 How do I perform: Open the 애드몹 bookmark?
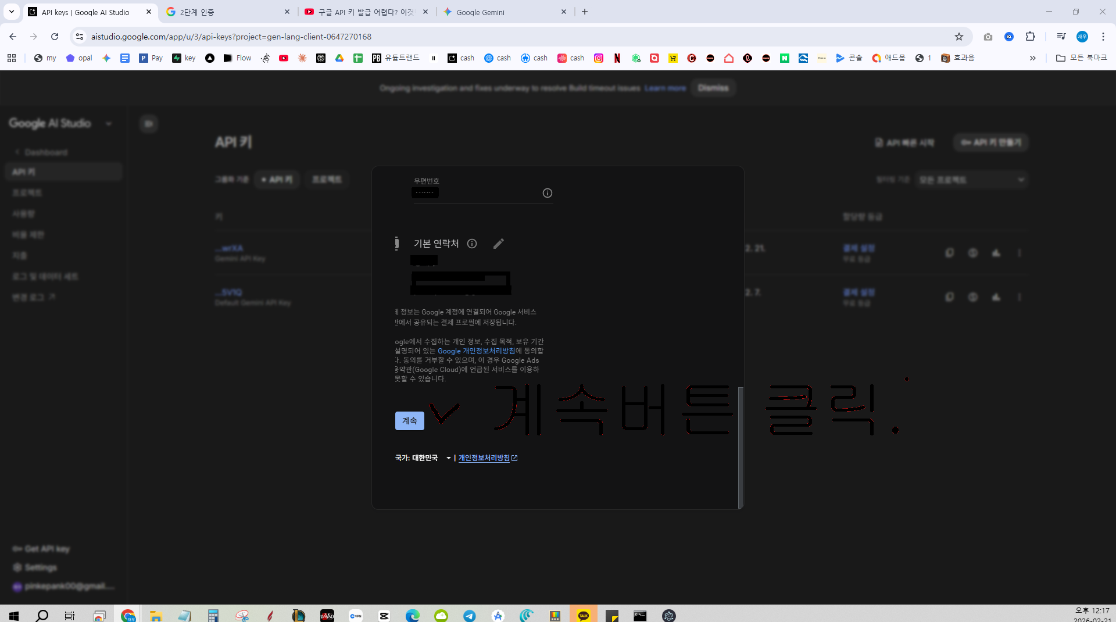(x=889, y=58)
